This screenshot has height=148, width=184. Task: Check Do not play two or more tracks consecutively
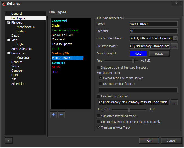click(98, 122)
